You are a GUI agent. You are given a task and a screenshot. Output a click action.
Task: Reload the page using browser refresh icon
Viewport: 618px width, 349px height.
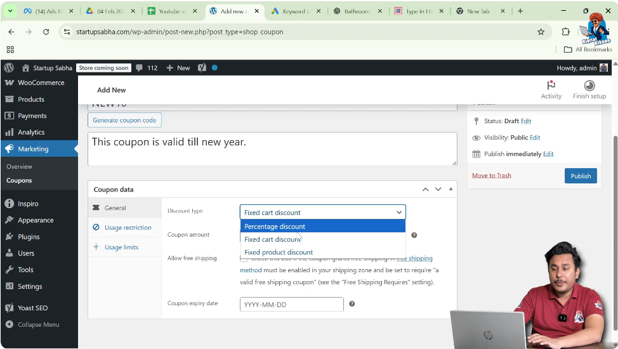click(46, 32)
